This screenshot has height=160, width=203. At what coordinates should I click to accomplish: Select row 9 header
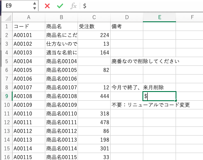[7, 96]
